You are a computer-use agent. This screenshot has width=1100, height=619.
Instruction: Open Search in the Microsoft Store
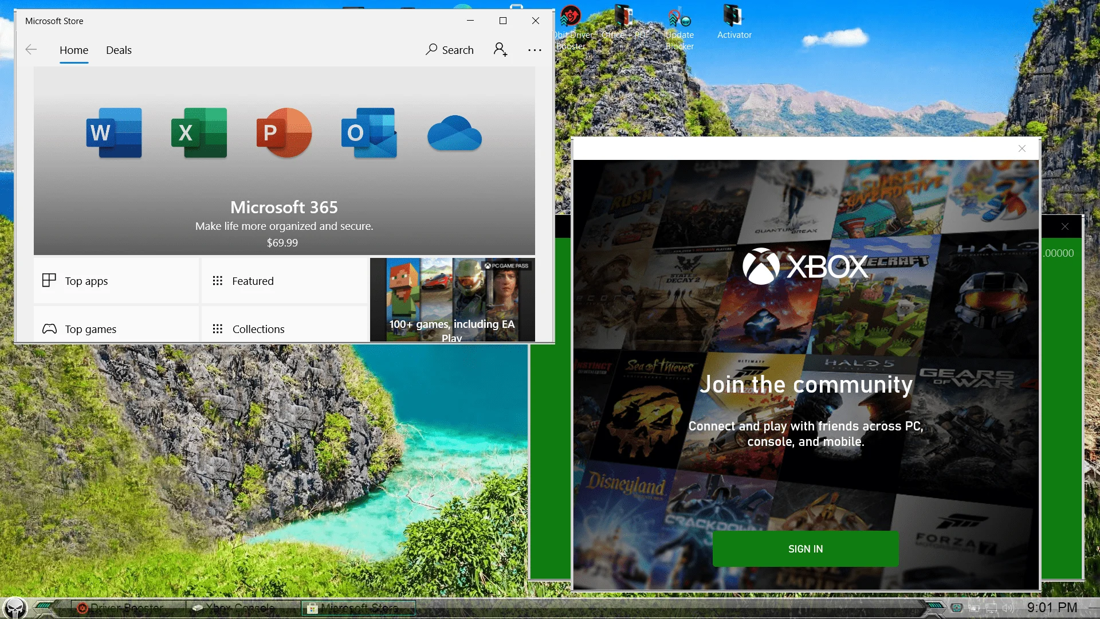(450, 50)
